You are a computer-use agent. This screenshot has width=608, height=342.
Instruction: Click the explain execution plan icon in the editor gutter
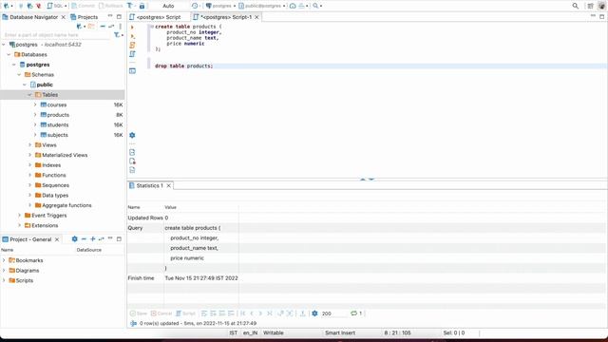click(132, 54)
